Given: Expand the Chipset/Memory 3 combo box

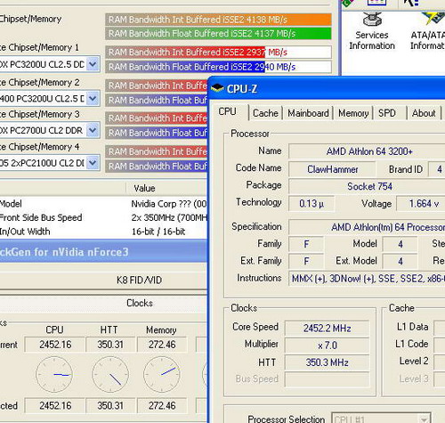Looking at the screenshot, I should tap(93, 130).
